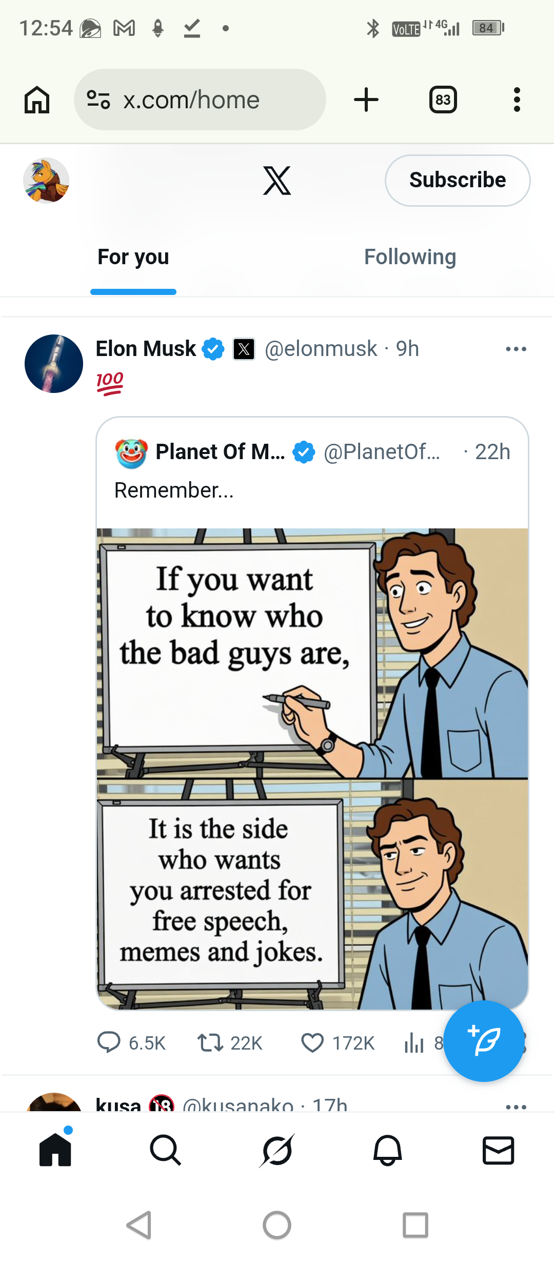Open the 83 tabs switcher
Viewport: 554px width, 1262px height.
coord(443,100)
